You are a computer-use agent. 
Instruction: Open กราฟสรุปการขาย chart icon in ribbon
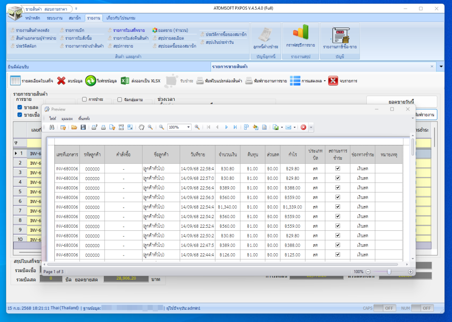301,36
